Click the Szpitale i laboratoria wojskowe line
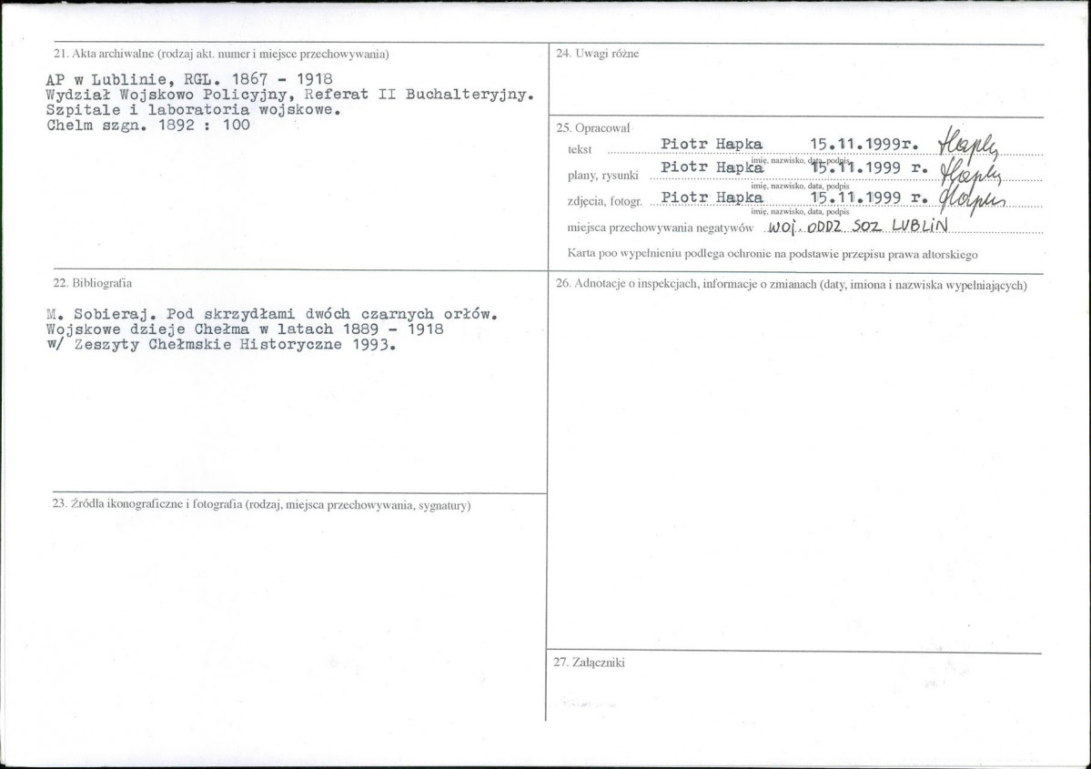Image resolution: width=1091 pixels, height=769 pixels. point(194,110)
